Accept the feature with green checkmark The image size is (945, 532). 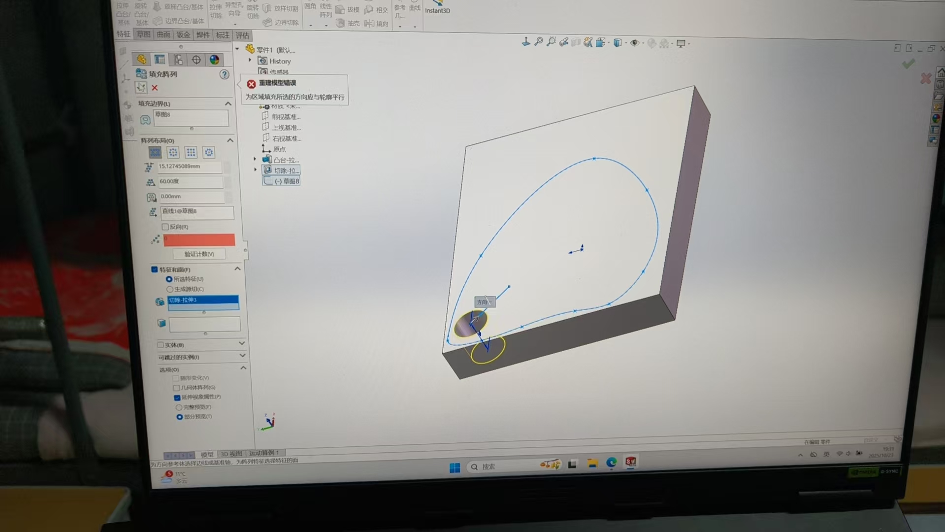click(909, 64)
